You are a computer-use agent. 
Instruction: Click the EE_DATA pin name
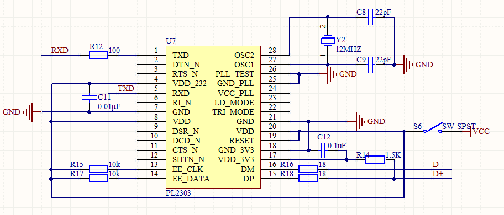coord(191,179)
